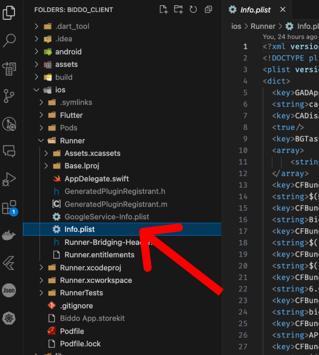319x355 pixels.
Task: Collapse the ios folder
Action: pyautogui.click(x=36, y=90)
